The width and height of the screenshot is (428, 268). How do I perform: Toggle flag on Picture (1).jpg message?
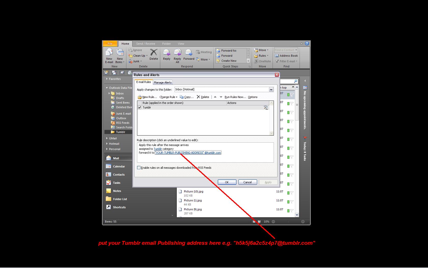pyautogui.click(x=292, y=202)
